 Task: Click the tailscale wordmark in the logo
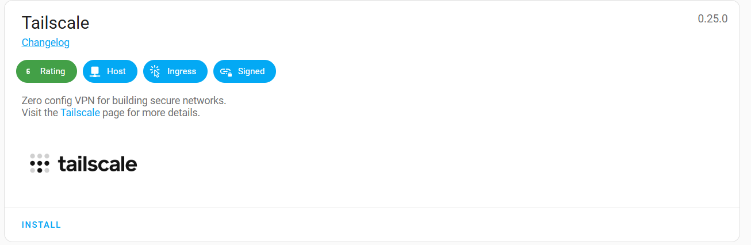tap(98, 164)
